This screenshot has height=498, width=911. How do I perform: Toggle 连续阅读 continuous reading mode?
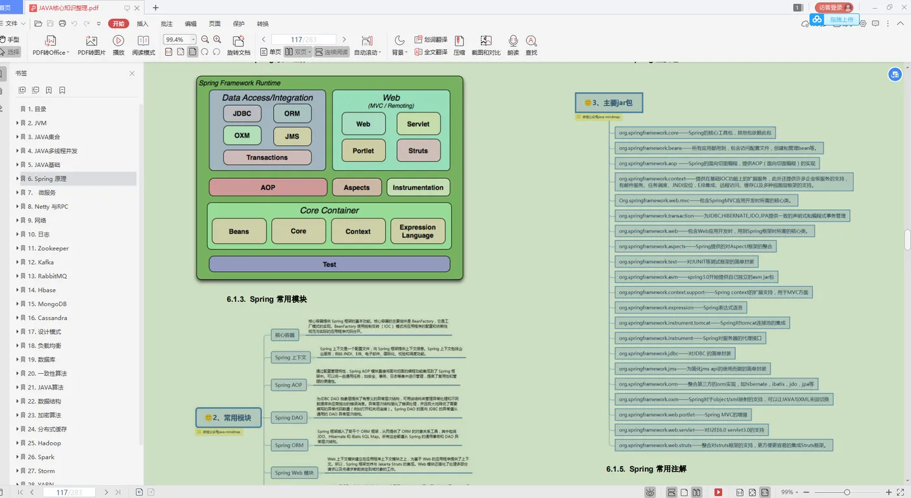tap(332, 52)
